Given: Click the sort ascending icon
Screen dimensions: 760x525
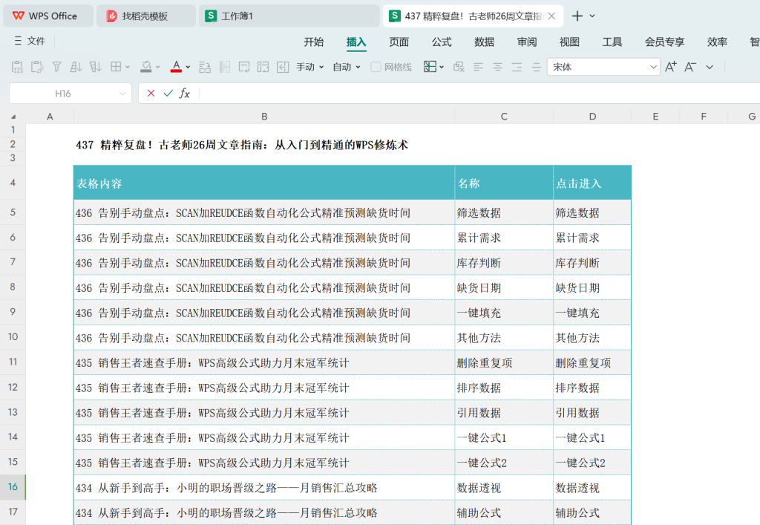Looking at the screenshot, I should pos(76,67).
